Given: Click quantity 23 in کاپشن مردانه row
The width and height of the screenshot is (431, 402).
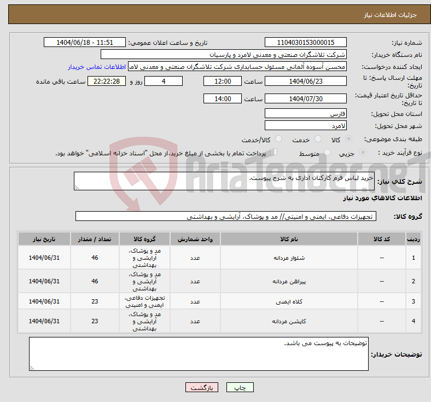Looking at the screenshot, I should click(95, 321).
